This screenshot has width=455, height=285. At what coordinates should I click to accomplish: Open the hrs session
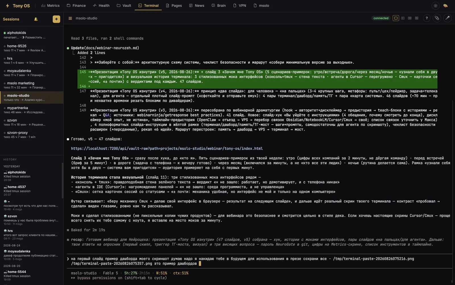(x=32, y=60)
